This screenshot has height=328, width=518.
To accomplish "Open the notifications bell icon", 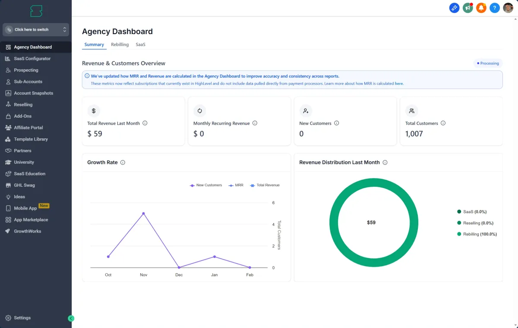I will [x=481, y=8].
